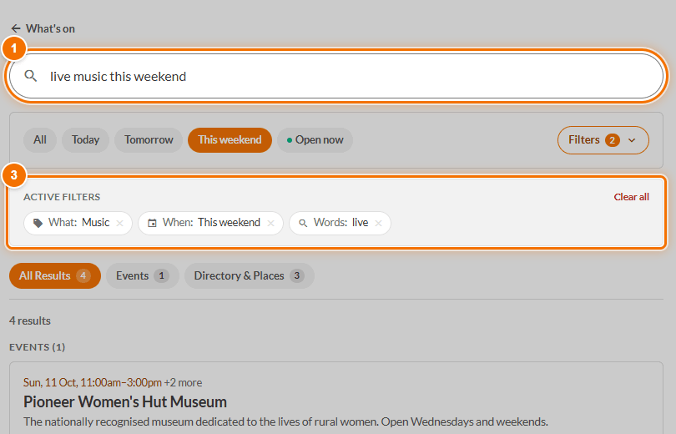Click the tag icon in Music chip
676x434 pixels.
point(38,223)
